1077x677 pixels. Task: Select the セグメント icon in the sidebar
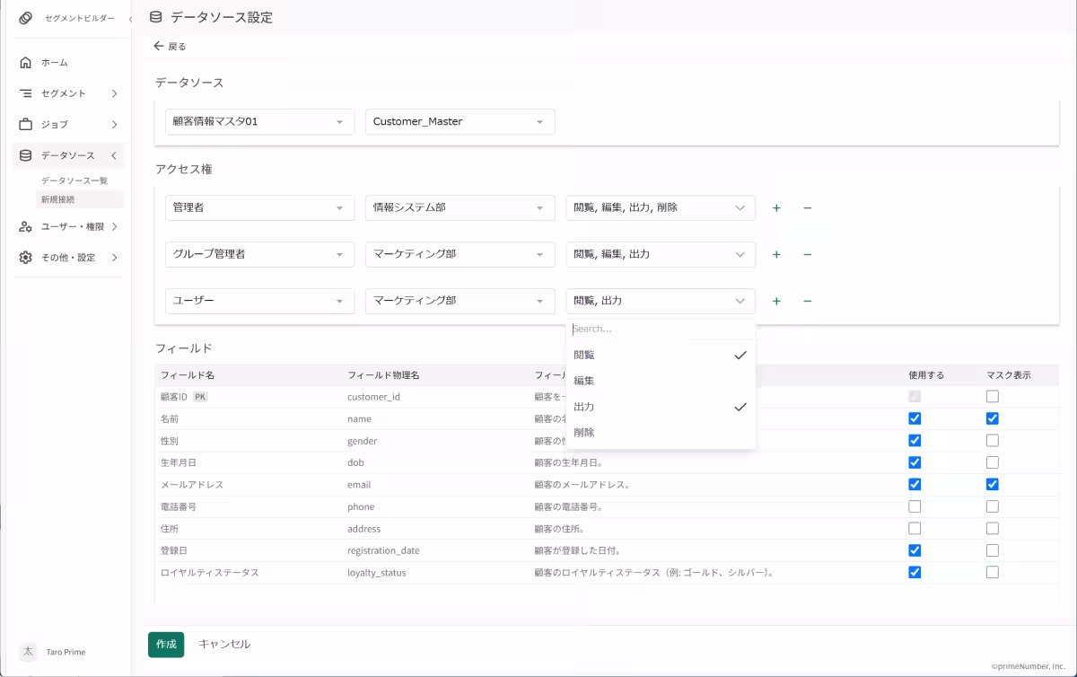coord(27,92)
